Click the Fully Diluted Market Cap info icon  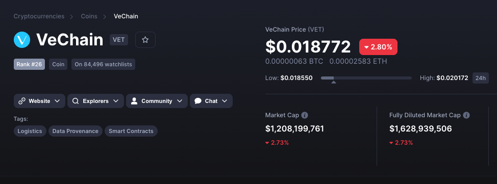pyautogui.click(x=466, y=115)
